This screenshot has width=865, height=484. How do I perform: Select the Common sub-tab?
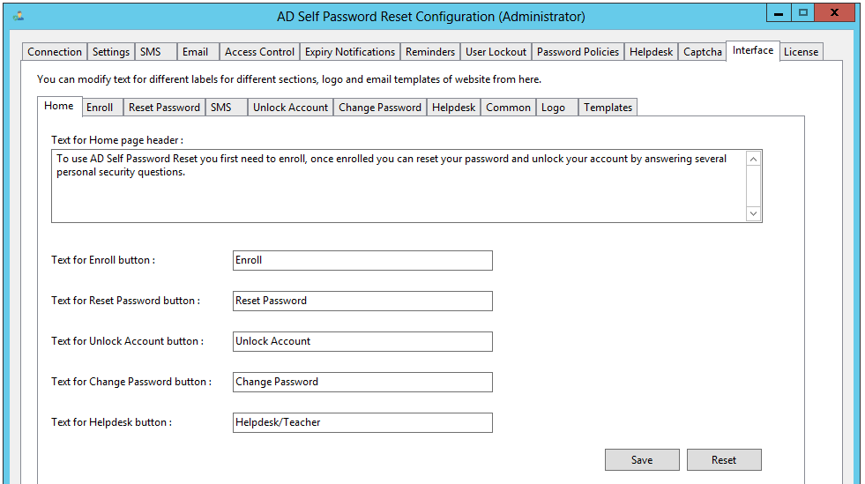tap(508, 108)
